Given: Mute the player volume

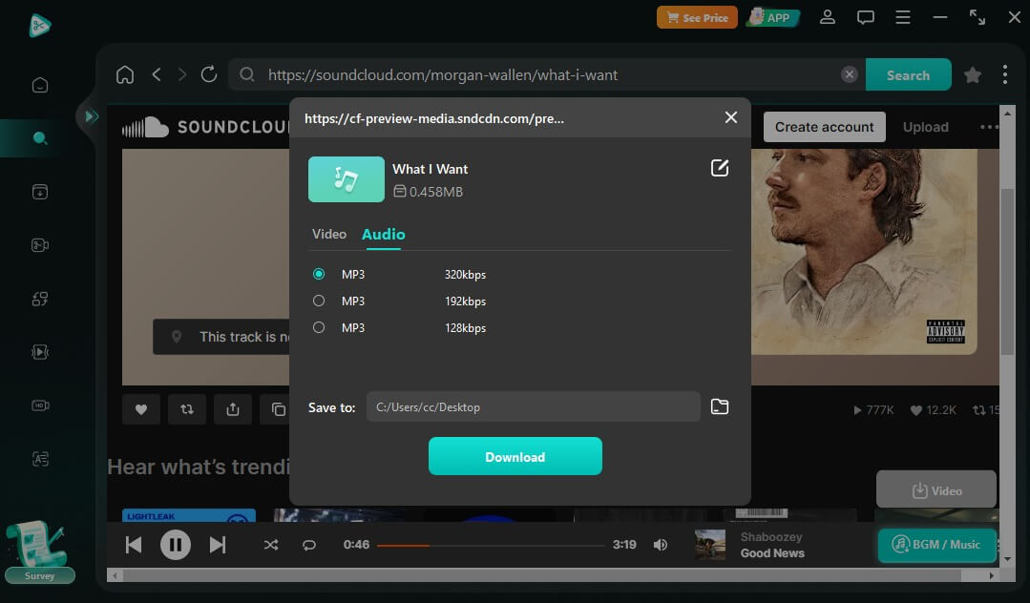Looking at the screenshot, I should (x=661, y=545).
